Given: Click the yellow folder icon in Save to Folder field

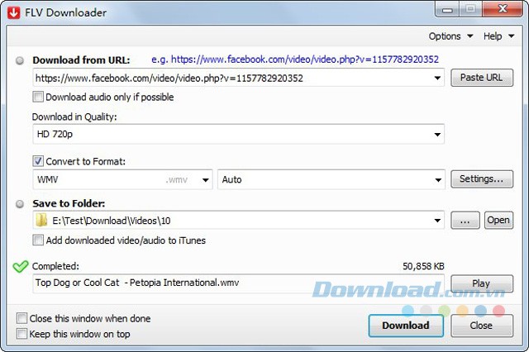Looking at the screenshot, I should pyautogui.click(x=41, y=221).
